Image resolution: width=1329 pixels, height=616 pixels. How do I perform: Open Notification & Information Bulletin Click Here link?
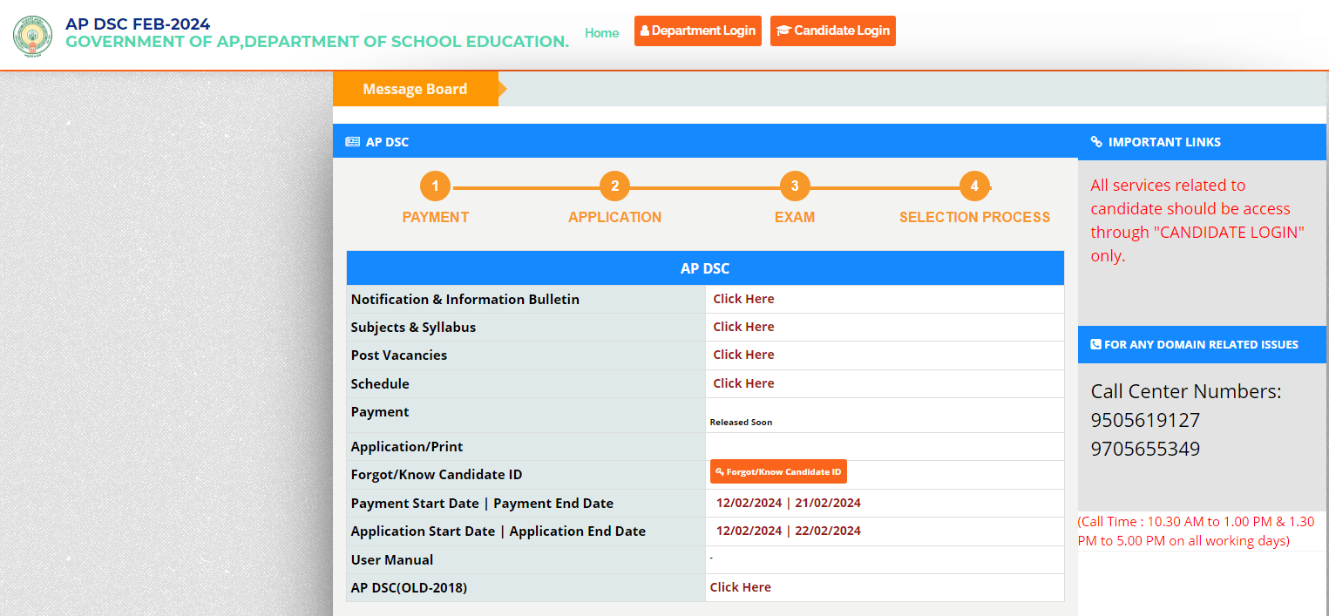(x=743, y=299)
